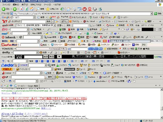Open the ヘルプ(H) menu
163x122 pixels.
click(57, 5)
